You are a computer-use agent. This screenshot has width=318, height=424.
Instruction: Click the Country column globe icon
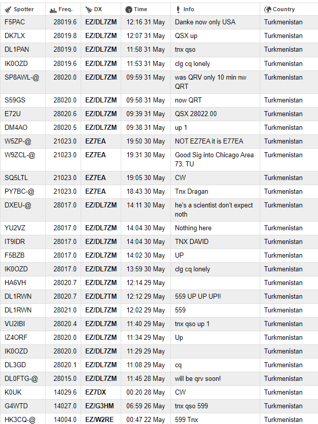268,10
